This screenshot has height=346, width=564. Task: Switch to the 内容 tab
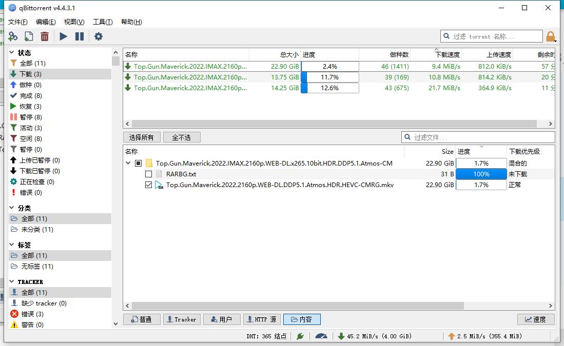302,319
